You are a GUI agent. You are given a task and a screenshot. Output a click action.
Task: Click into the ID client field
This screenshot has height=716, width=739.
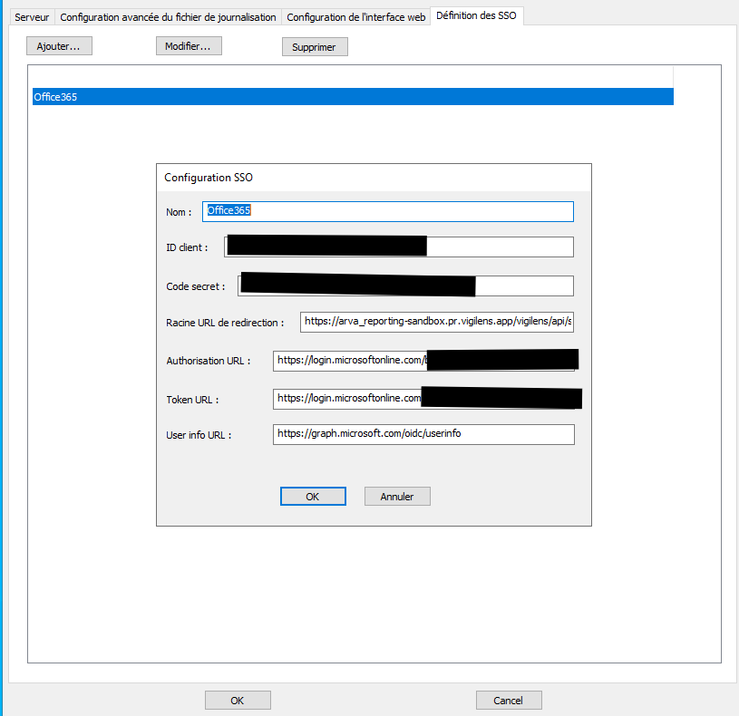tap(399, 247)
